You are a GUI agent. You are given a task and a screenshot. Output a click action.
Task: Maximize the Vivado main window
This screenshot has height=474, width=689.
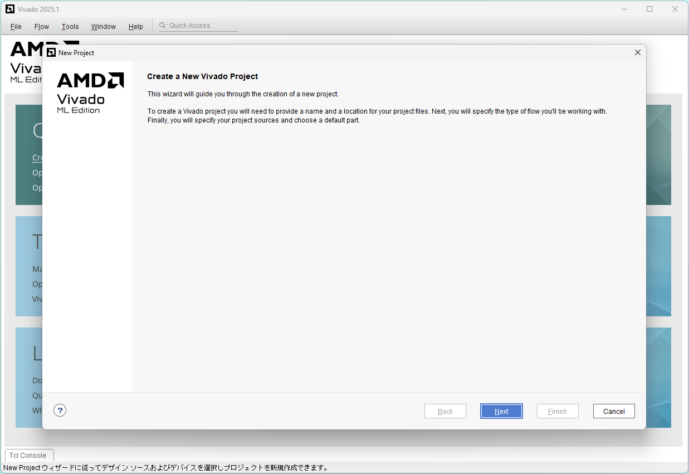point(649,9)
